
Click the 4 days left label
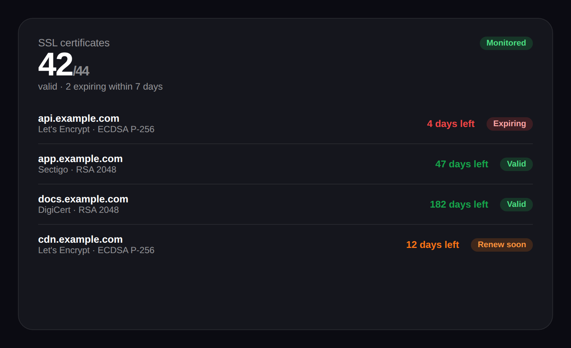click(x=451, y=124)
